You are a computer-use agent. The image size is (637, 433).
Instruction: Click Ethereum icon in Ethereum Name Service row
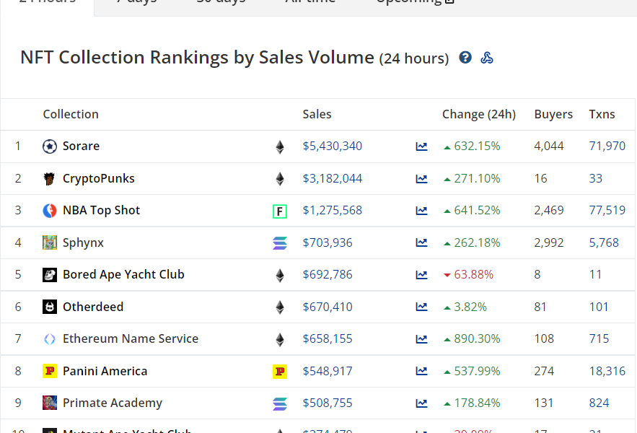pyautogui.click(x=280, y=339)
